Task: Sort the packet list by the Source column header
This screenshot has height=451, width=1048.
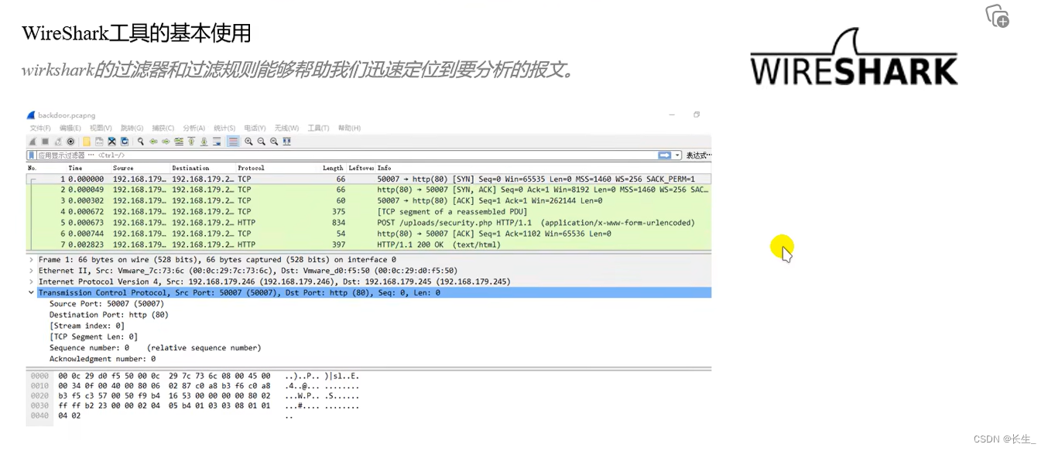Action: point(123,168)
